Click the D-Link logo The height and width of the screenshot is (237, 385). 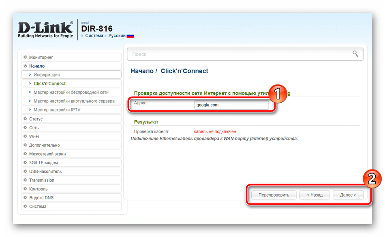pyautogui.click(x=45, y=30)
